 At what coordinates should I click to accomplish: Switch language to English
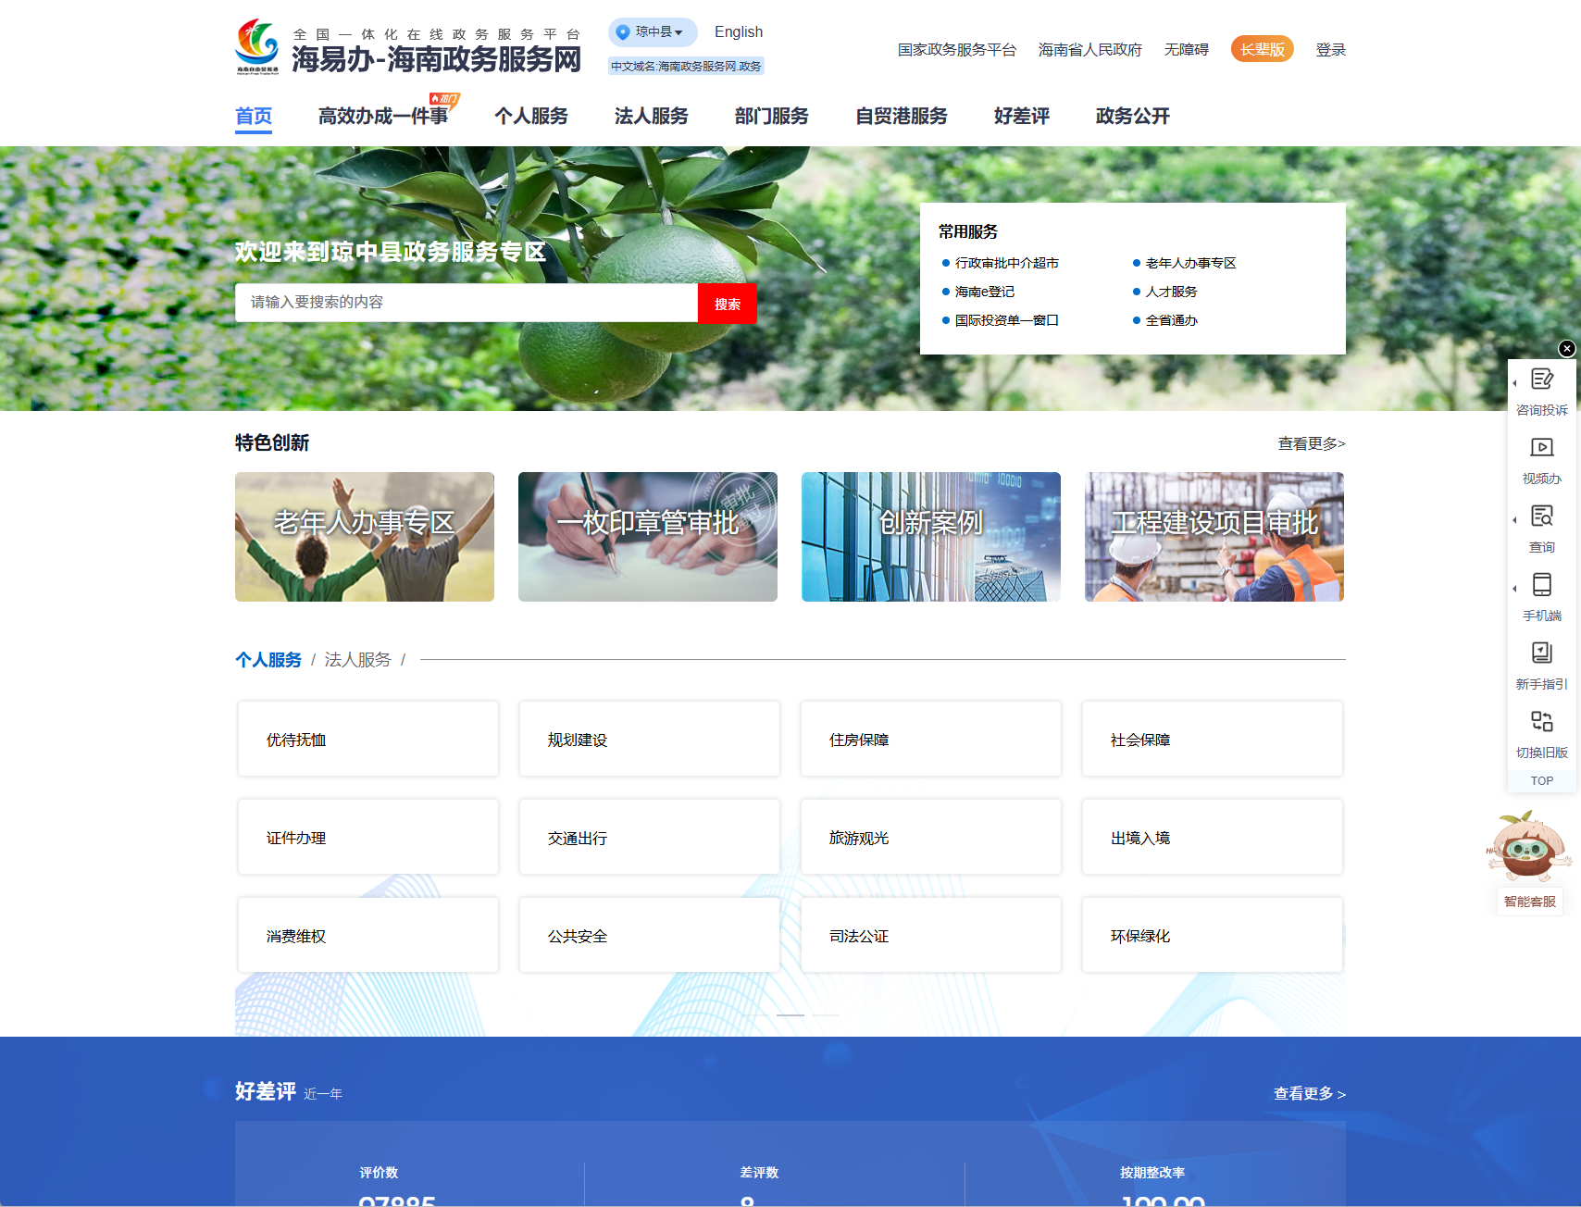739,31
